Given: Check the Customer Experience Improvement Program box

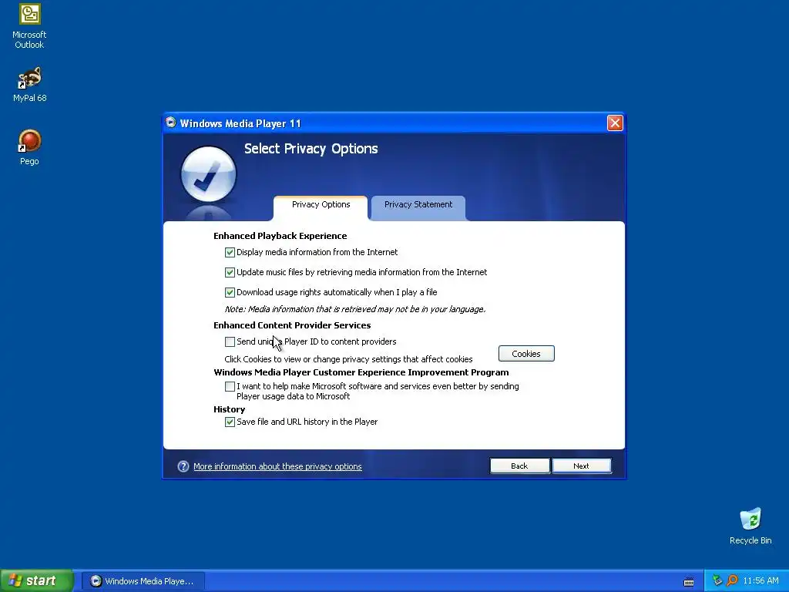Looking at the screenshot, I should [x=230, y=387].
